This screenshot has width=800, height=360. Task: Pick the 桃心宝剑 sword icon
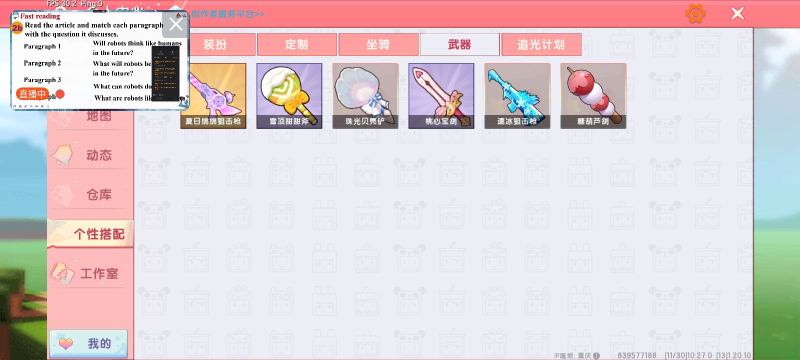pos(441,96)
